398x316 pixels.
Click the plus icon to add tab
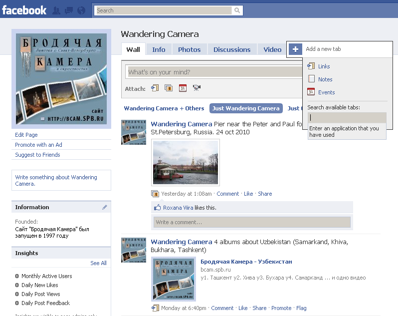tap(295, 49)
